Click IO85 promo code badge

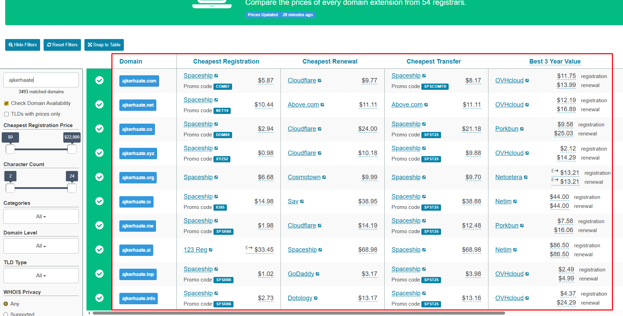pos(220,208)
